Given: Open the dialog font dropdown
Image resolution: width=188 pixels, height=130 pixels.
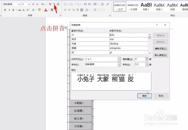Looking at the screenshot, I should [119, 64].
